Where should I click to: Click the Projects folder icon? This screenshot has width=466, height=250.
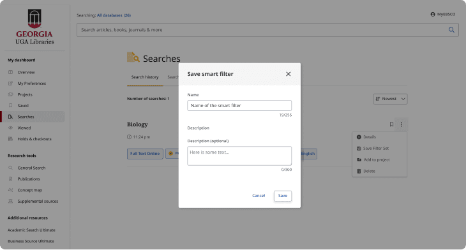click(x=10, y=94)
